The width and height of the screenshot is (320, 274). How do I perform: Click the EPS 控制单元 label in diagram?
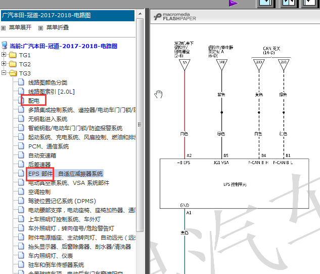click(x=235, y=184)
